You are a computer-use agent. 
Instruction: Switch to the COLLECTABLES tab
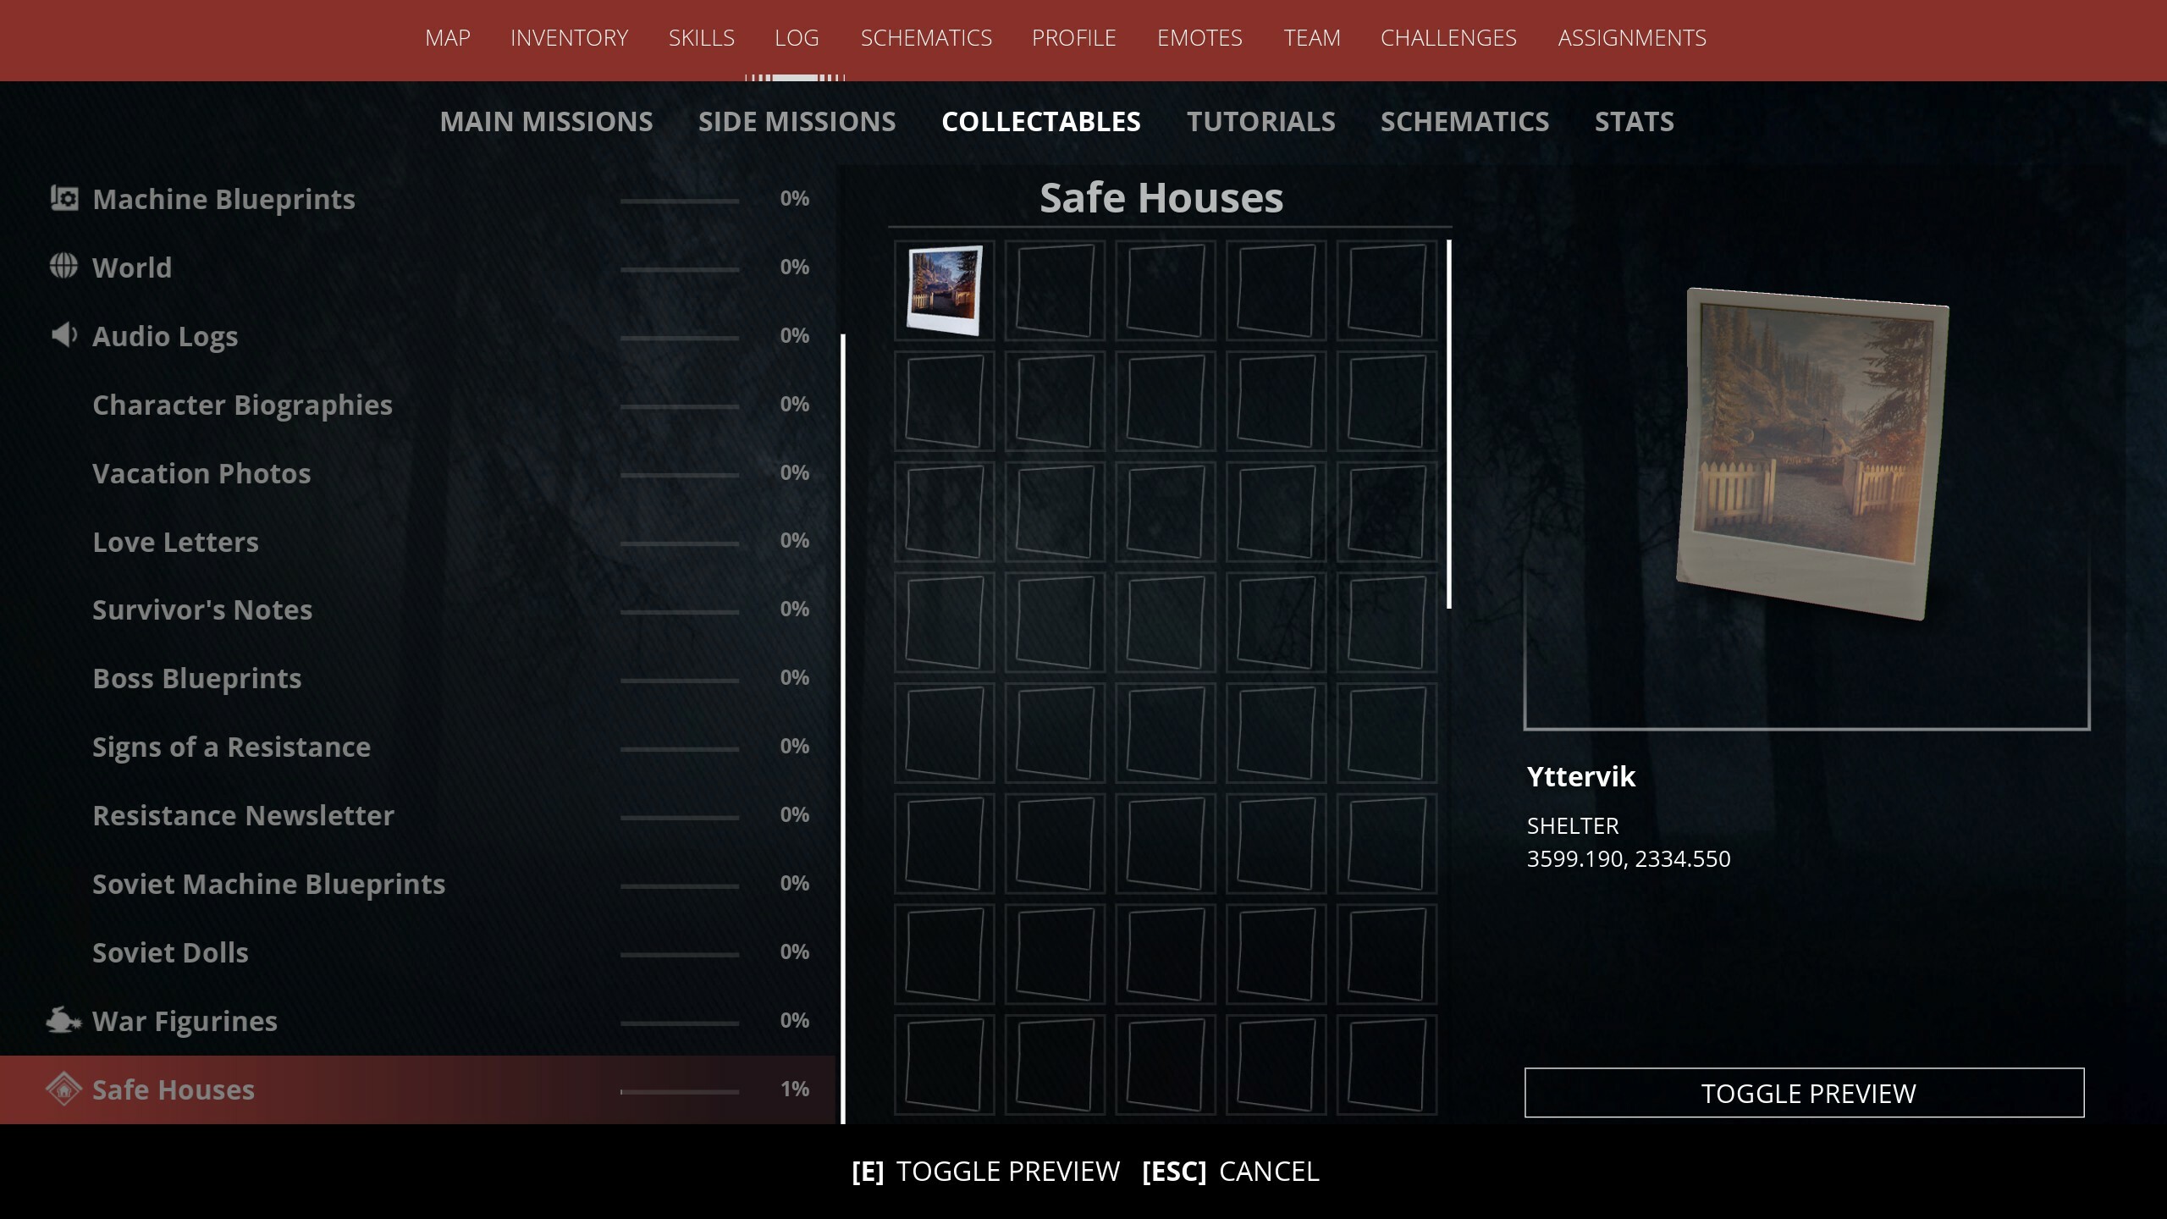click(x=1040, y=120)
